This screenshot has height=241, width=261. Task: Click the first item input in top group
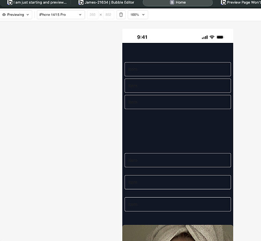tap(178, 69)
